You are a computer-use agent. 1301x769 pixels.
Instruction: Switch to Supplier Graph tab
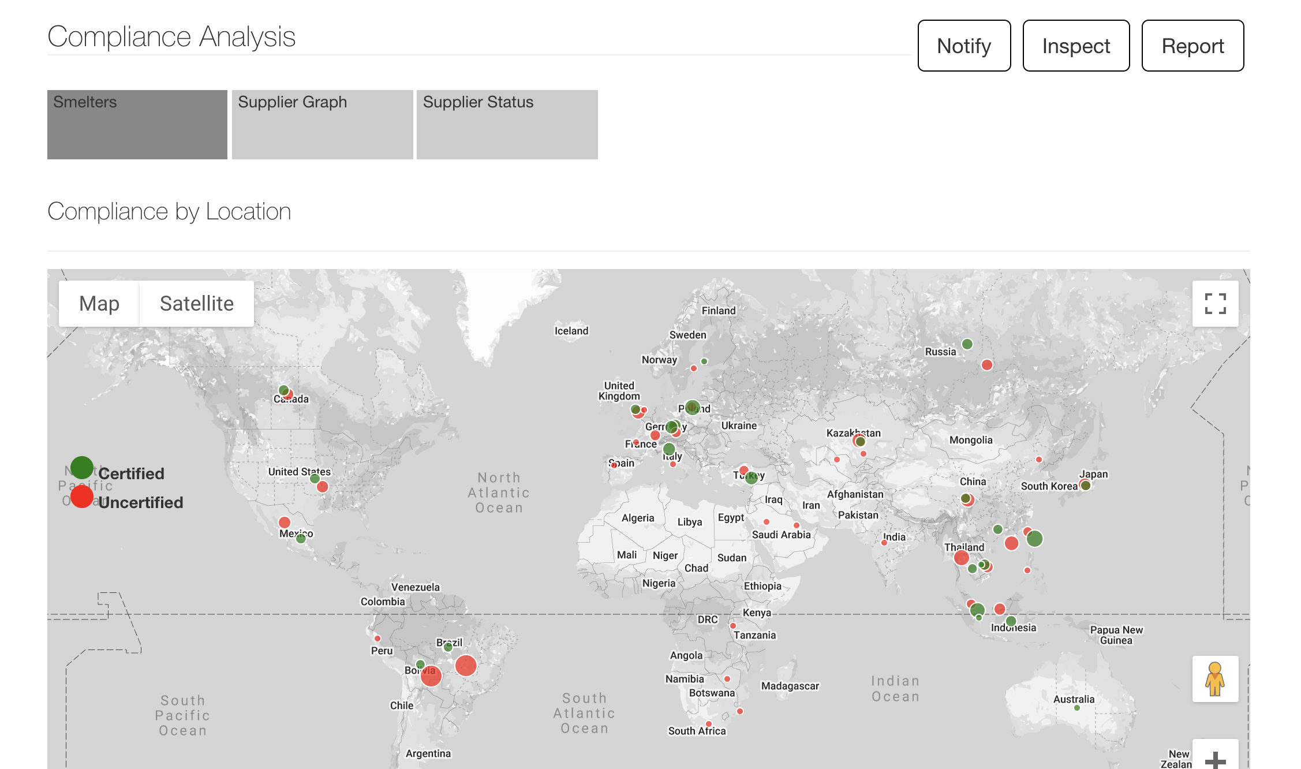322,124
